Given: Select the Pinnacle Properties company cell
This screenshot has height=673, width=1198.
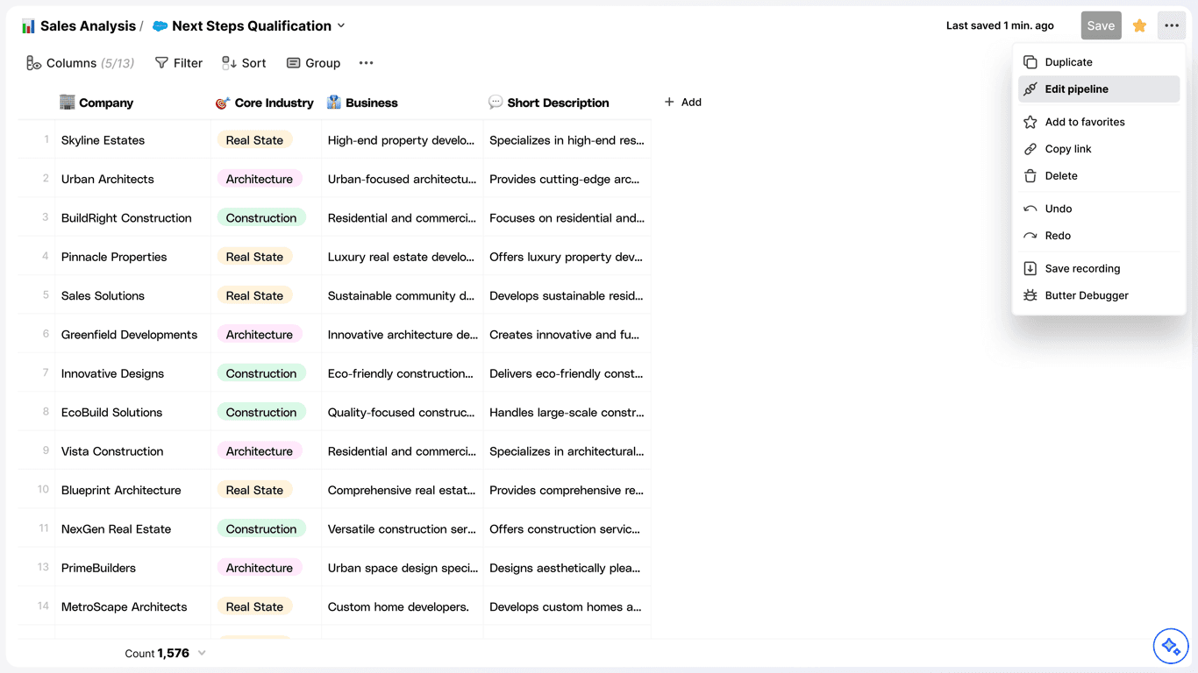Looking at the screenshot, I should 133,257.
